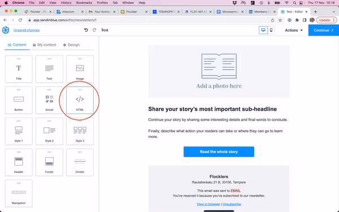Switch to the Members browser tab
The width and height of the screenshot is (339, 212).
tap(262, 12)
